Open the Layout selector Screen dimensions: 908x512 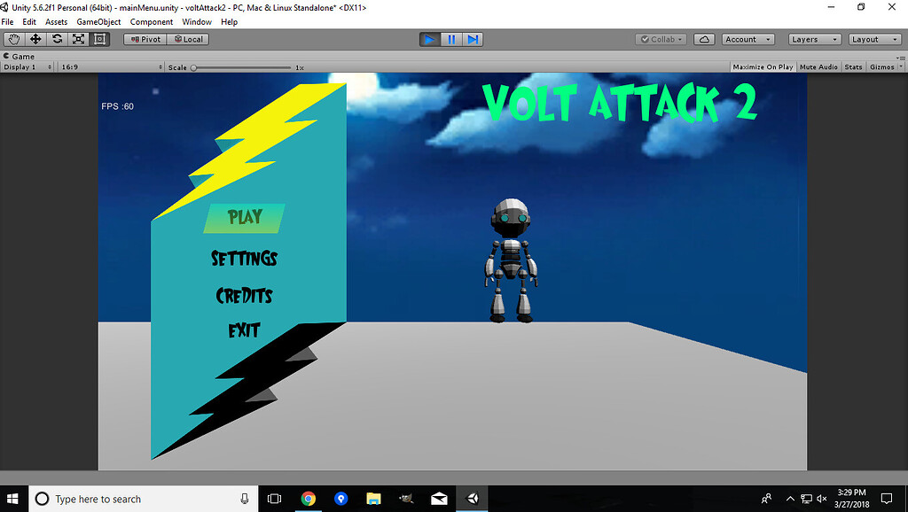pos(873,39)
